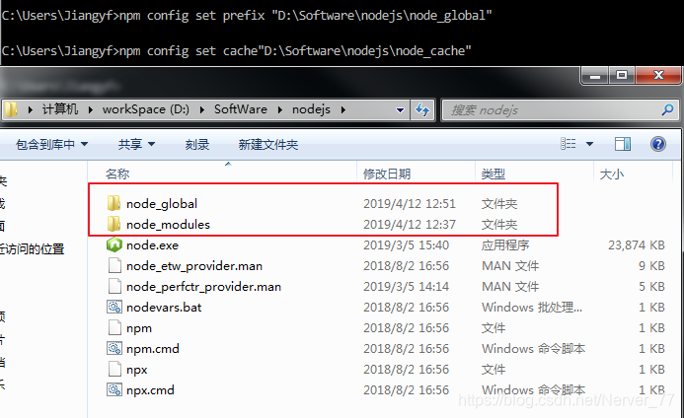Select the npx.cmd file name

pos(150,390)
